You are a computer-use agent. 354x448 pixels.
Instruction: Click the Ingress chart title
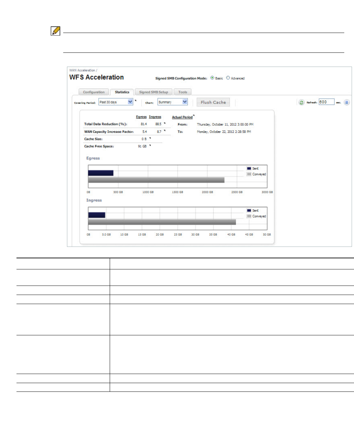(94, 200)
